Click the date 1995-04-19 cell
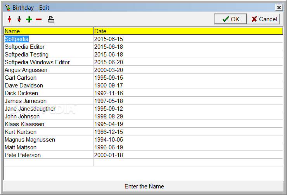 pyautogui.click(x=188, y=124)
